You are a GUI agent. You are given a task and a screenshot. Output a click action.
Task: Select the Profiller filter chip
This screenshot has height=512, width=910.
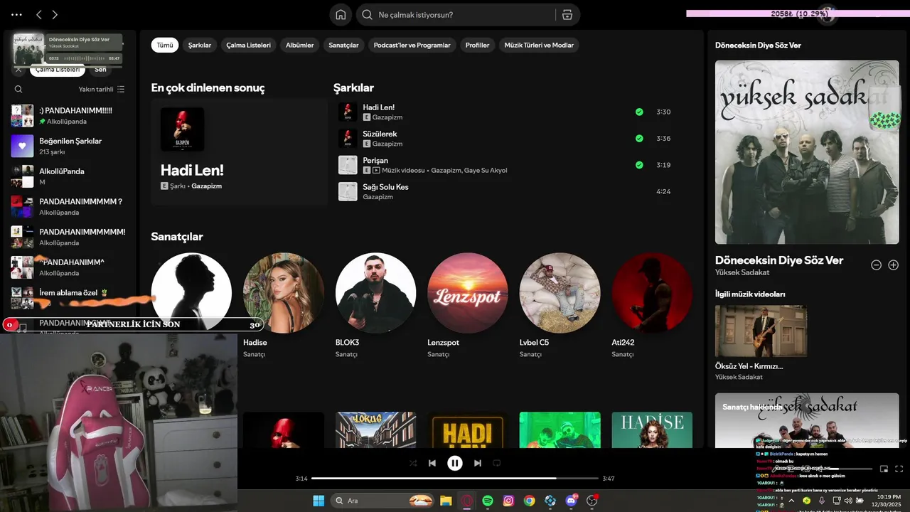(x=478, y=45)
